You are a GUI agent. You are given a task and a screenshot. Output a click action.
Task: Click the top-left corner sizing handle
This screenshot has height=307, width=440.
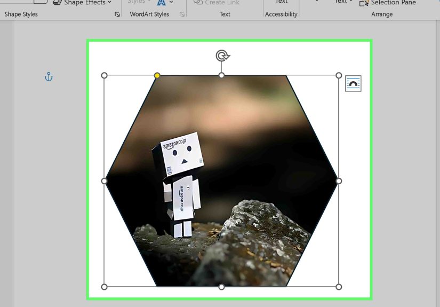104,75
